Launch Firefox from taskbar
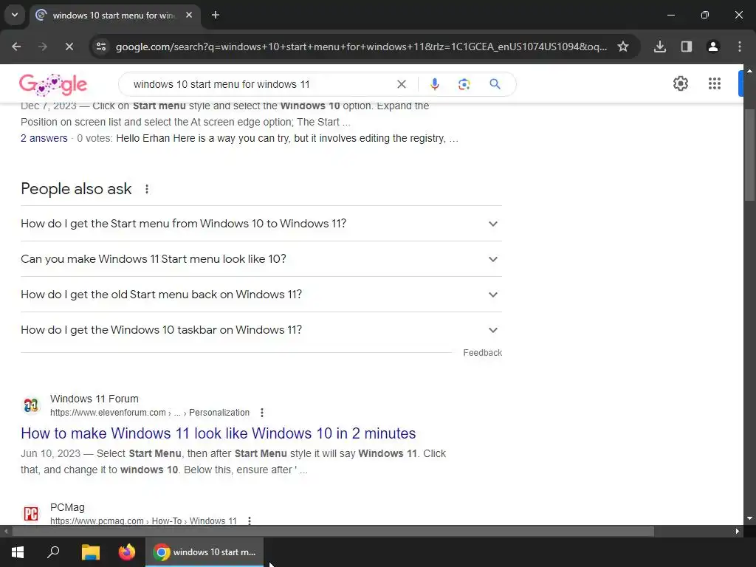Image resolution: width=756 pixels, height=567 pixels. (x=127, y=552)
